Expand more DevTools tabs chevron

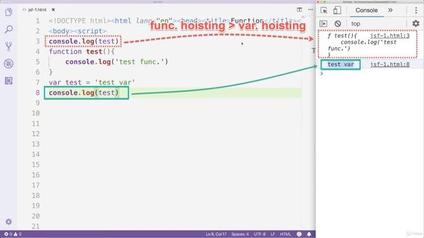coord(390,11)
